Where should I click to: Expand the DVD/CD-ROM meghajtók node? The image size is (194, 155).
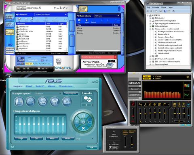150,21
